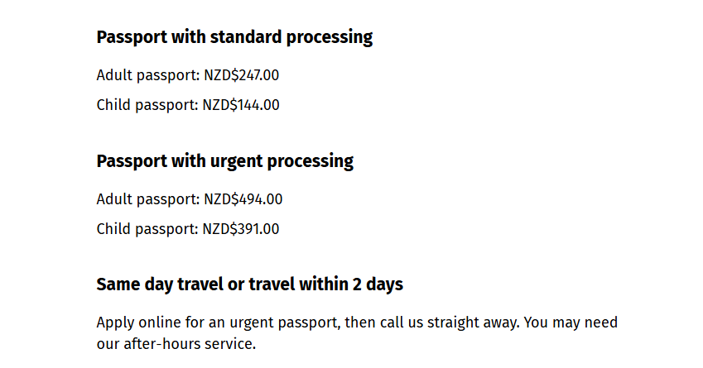Click the words 'within 2 days' in the heading

pyautogui.click(x=351, y=284)
